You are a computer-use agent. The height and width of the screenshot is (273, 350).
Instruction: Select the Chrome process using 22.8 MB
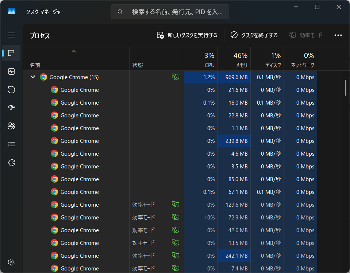pyautogui.click(x=170, y=115)
